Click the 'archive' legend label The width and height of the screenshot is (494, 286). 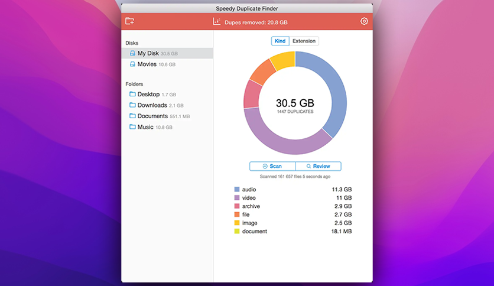(x=251, y=206)
